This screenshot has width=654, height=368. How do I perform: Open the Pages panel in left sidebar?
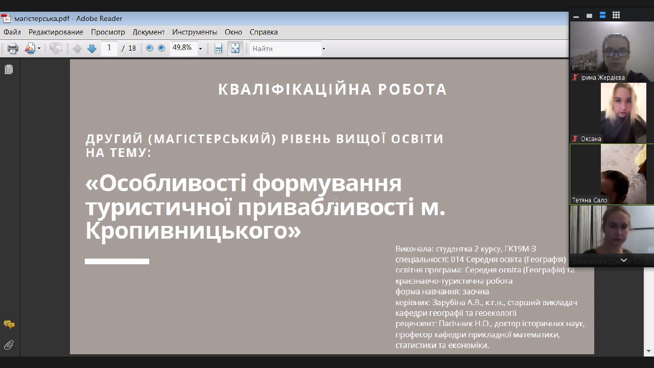[9, 70]
